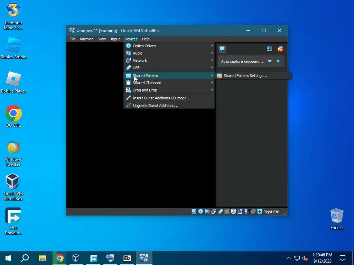Image resolution: width=354 pixels, height=265 pixels.
Task: Click the network status bar indicator
Action: 214,212
